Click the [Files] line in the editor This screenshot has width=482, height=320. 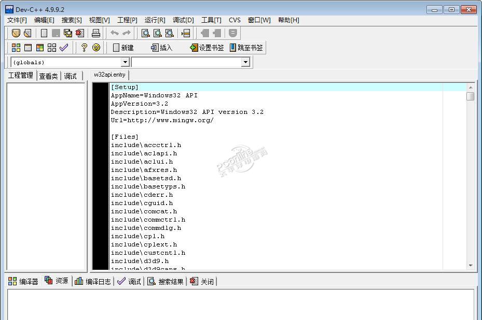tap(125, 137)
